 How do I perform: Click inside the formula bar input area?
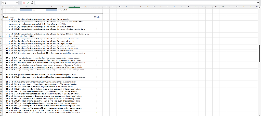coord(147,3)
